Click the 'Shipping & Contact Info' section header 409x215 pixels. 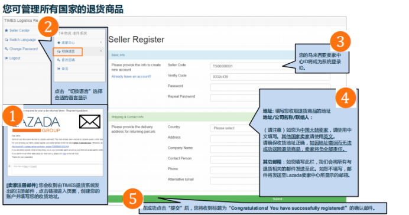point(127,117)
